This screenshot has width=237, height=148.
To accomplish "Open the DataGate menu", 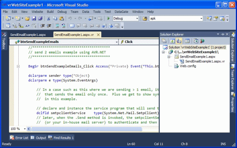I will [121, 12].
